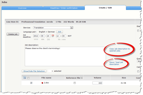Toggle the select-all checkbox in file table header

click(28, 78)
